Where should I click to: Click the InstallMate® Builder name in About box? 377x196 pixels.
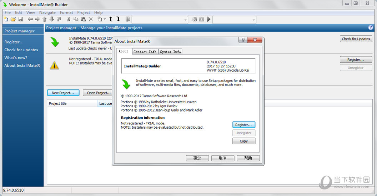(142, 66)
